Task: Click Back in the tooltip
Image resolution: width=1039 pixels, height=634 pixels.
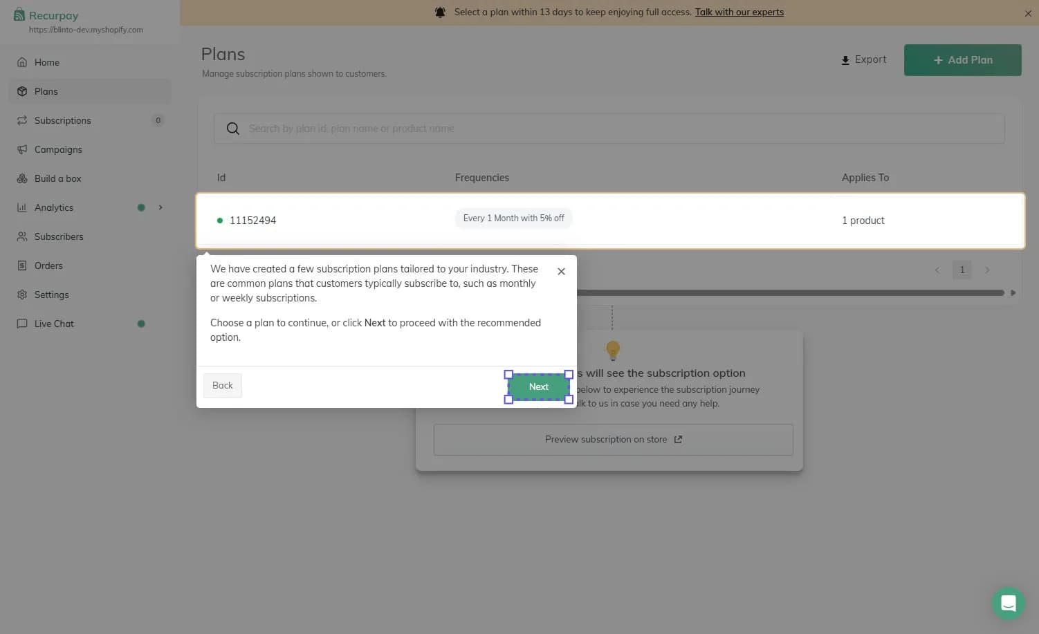Action: point(223,386)
